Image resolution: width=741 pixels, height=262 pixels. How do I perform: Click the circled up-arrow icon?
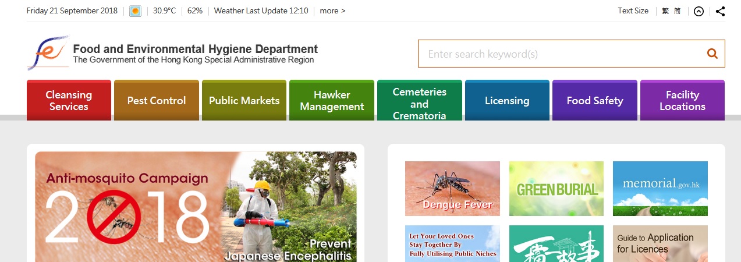click(x=699, y=11)
